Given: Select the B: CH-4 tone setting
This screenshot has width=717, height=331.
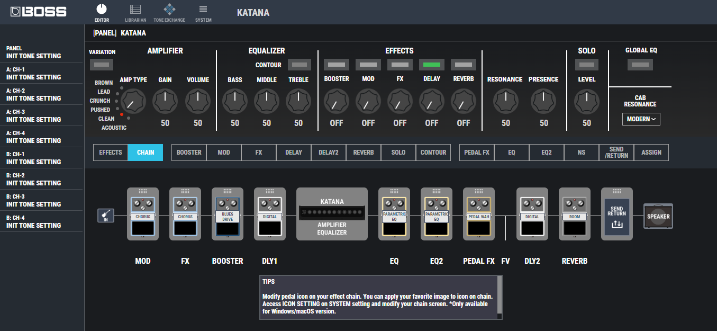Looking at the screenshot, I should tap(41, 221).
